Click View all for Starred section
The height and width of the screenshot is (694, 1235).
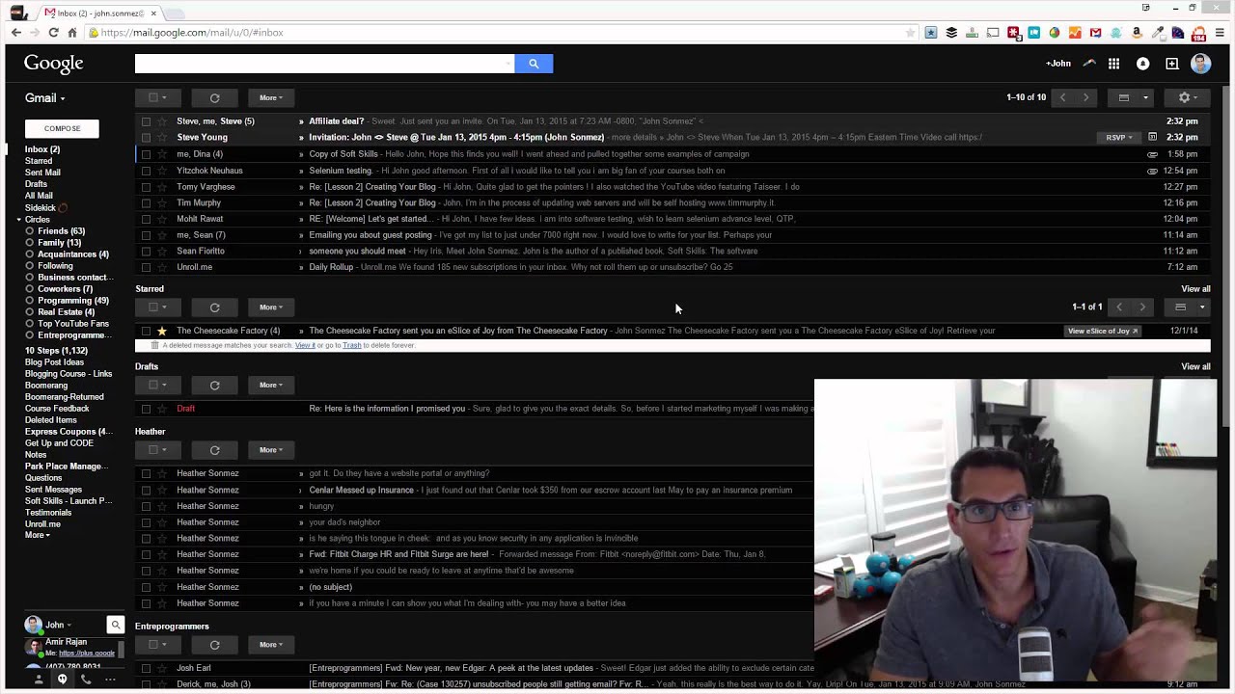[x=1195, y=289]
